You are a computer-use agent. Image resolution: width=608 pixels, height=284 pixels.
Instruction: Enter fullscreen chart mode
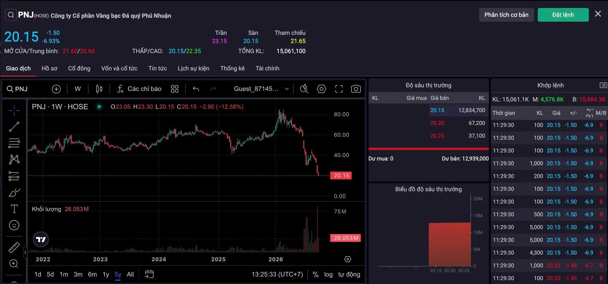coord(339,89)
